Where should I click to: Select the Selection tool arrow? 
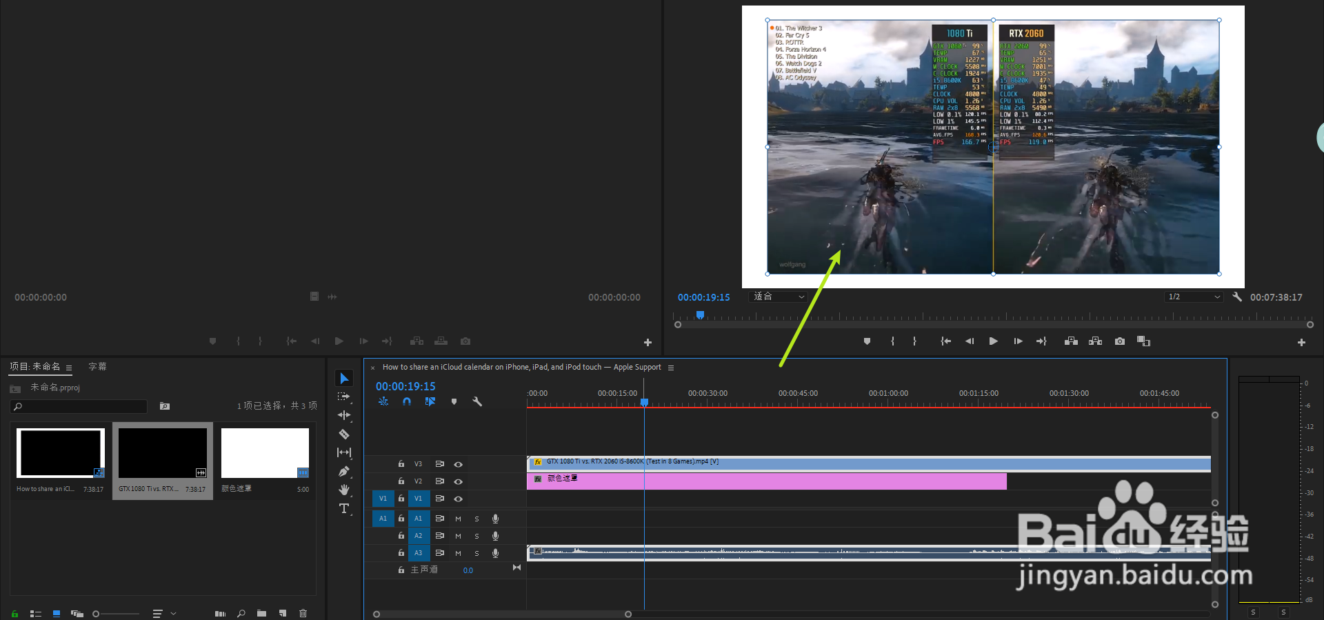(344, 378)
